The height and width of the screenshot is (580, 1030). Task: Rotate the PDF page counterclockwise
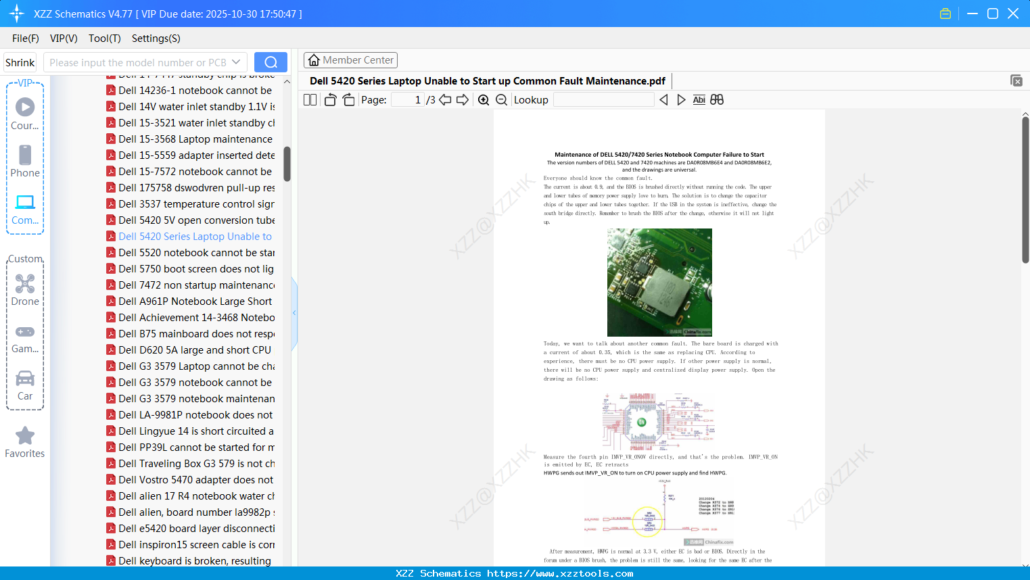(x=330, y=100)
